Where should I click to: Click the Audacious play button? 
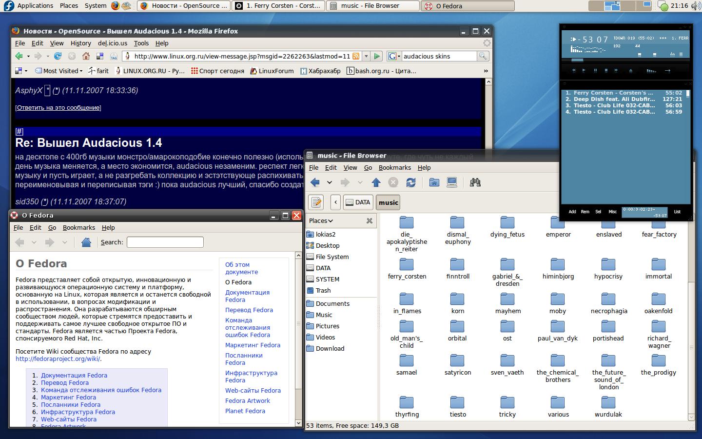[584, 70]
